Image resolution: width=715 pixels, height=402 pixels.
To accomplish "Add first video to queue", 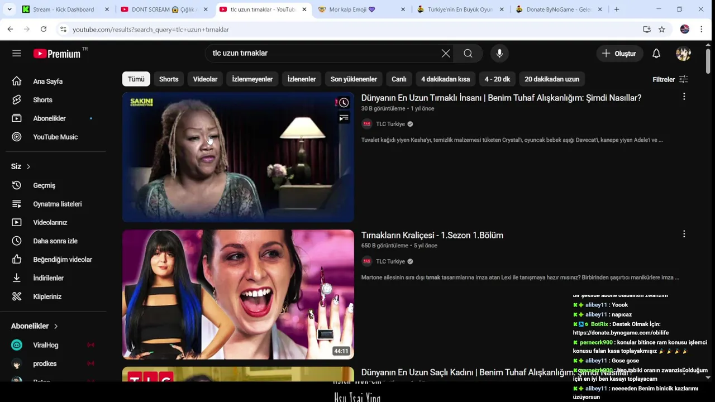I will coord(344,118).
